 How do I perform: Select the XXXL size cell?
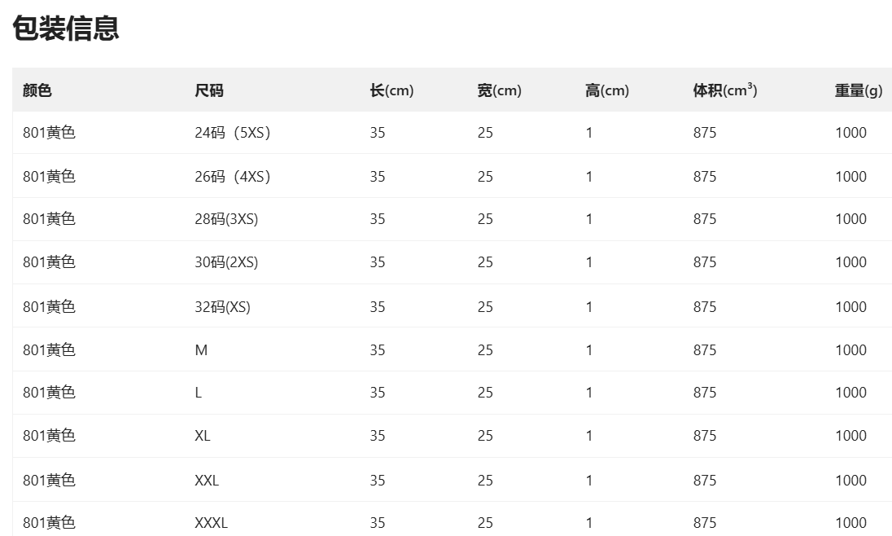point(211,523)
